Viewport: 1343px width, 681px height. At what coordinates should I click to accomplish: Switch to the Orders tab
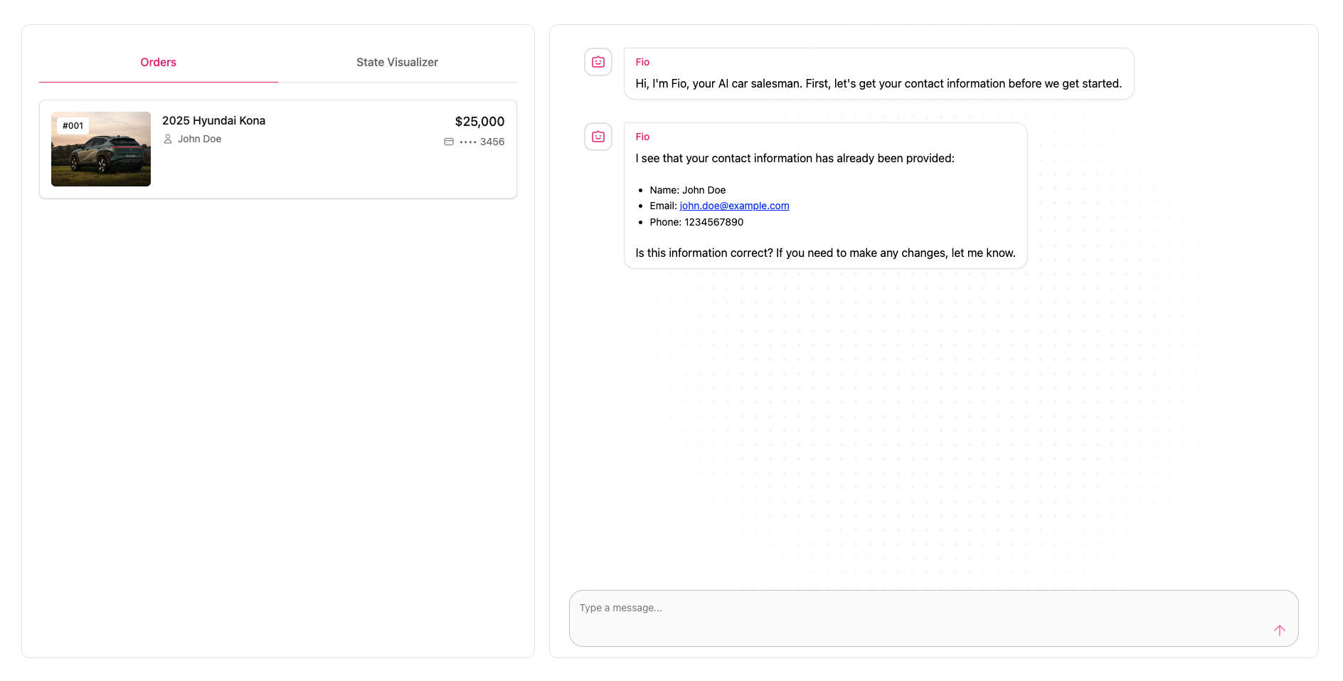point(158,63)
